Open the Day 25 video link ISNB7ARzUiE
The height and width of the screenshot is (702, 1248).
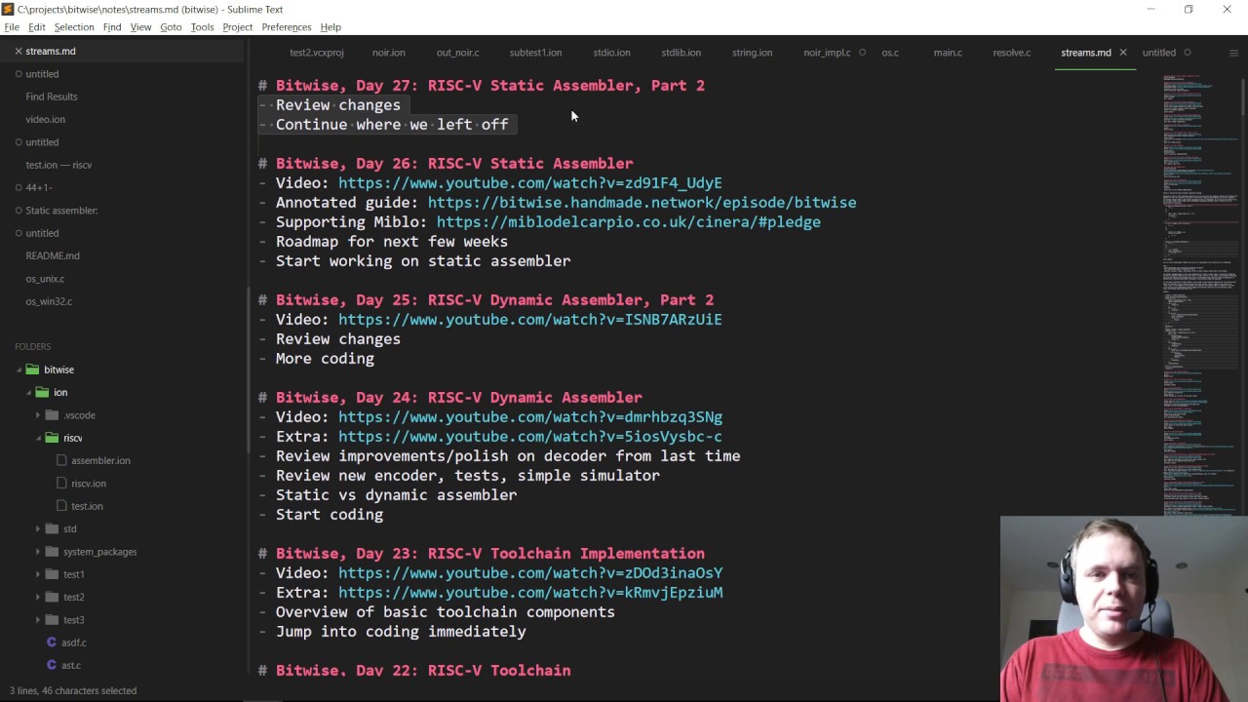tap(530, 320)
